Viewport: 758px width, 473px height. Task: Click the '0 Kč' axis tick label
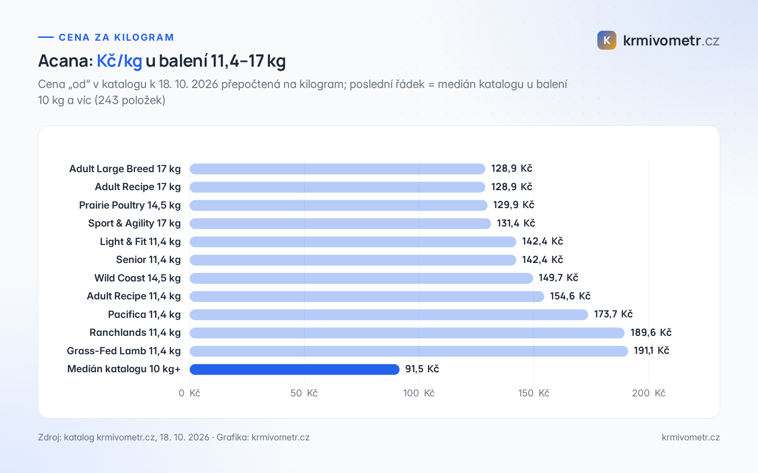coord(189,393)
